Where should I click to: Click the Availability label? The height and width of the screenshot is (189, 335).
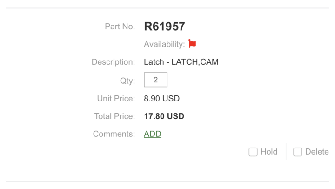coord(164,44)
